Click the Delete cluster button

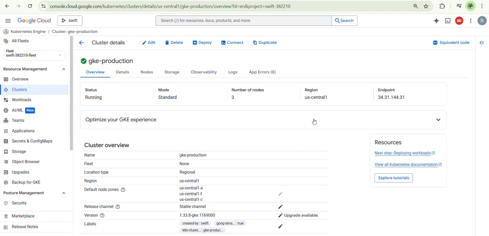click(x=174, y=43)
